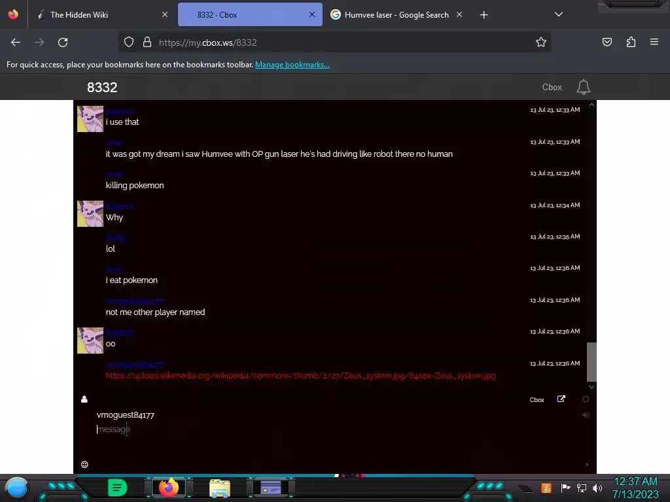Save page to Pocket

(x=607, y=42)
